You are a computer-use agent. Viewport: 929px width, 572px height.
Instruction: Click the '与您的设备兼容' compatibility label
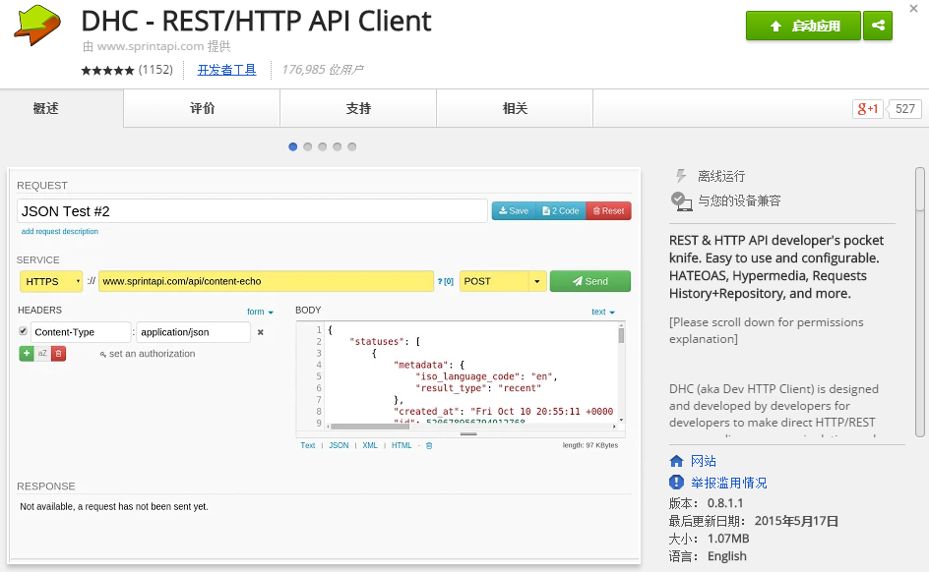click(x=739, y=201)
